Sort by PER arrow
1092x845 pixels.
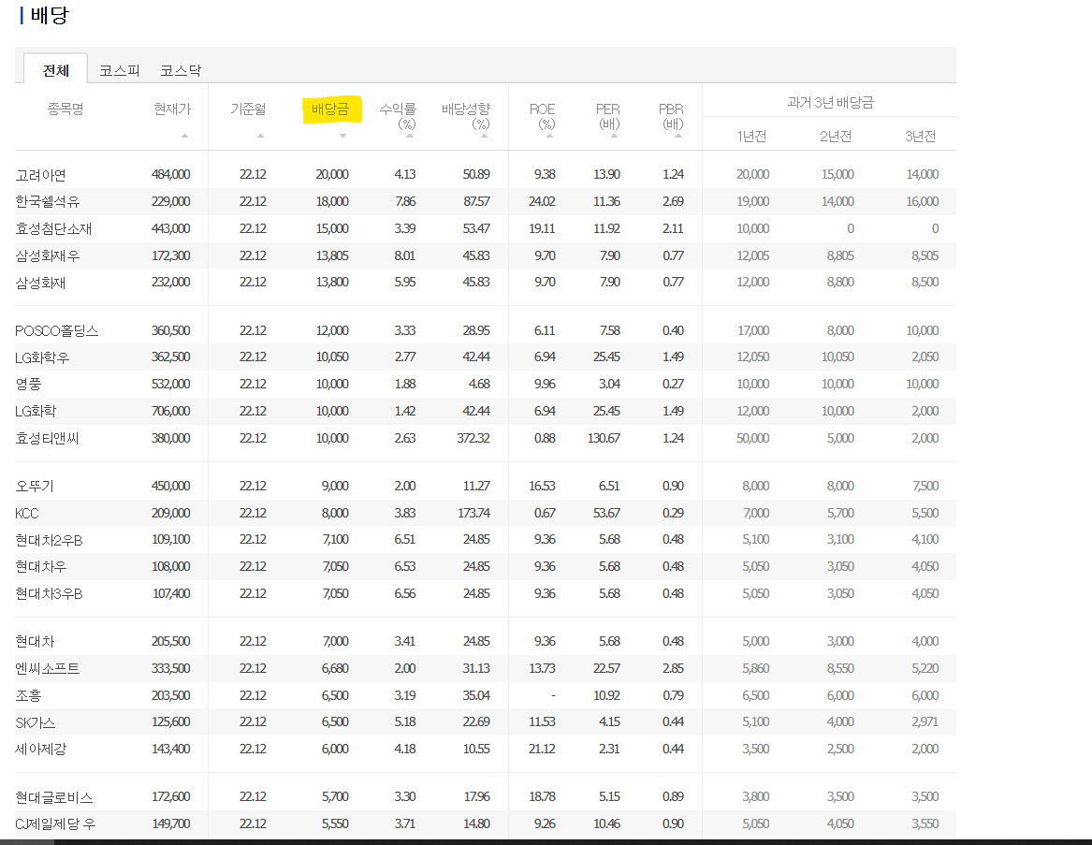614,136
